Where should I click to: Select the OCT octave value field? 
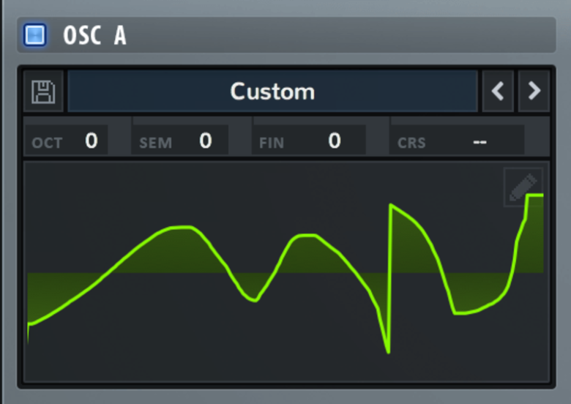(x=91, y=141)
